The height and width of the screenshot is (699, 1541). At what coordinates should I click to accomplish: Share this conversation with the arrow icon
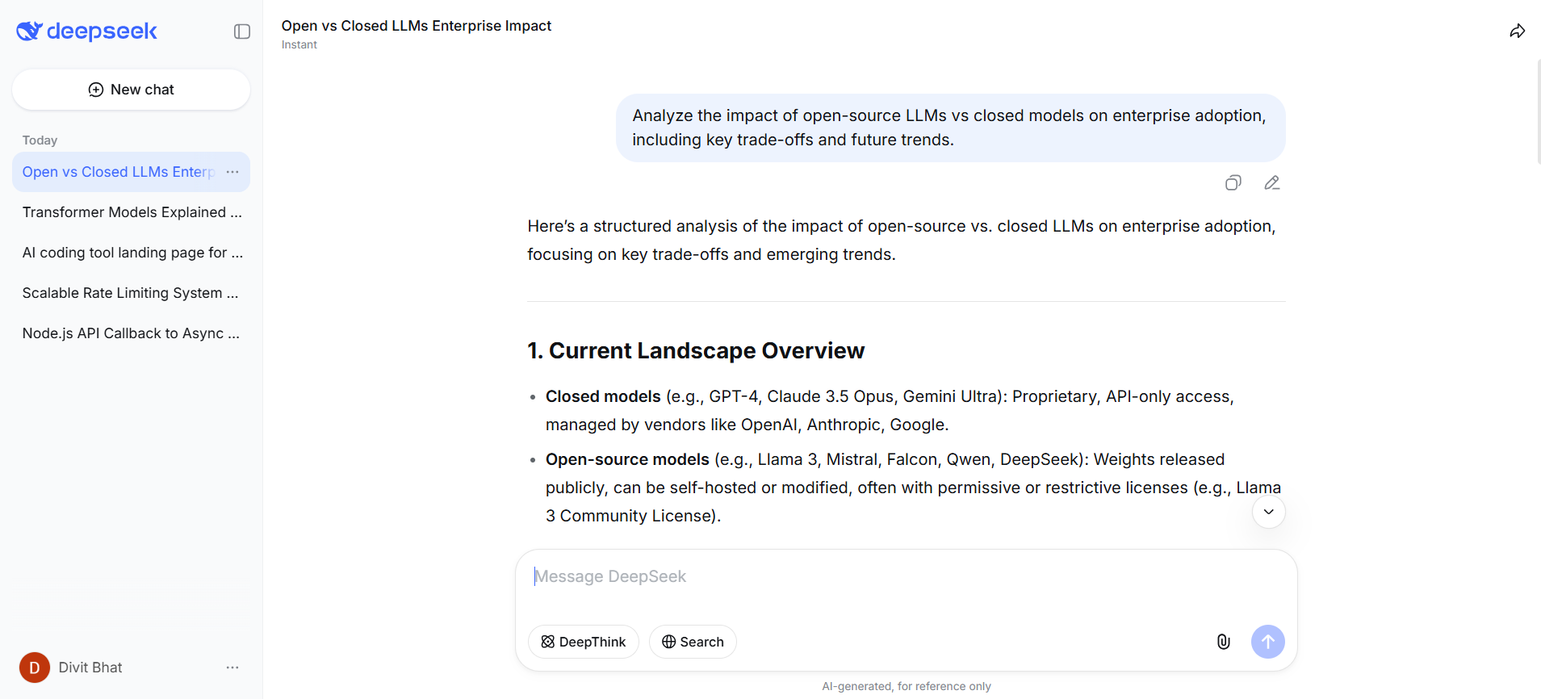[1518, 31]
